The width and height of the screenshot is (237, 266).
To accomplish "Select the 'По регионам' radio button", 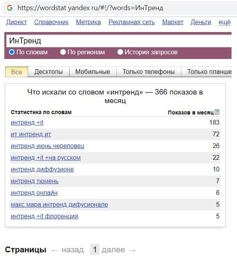I will [63, 52].
